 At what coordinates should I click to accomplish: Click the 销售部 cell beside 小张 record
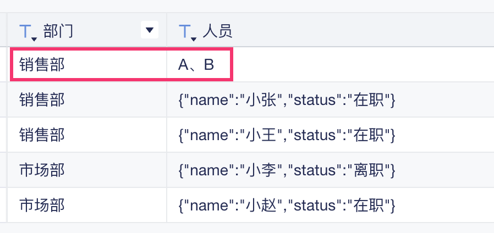42,100
